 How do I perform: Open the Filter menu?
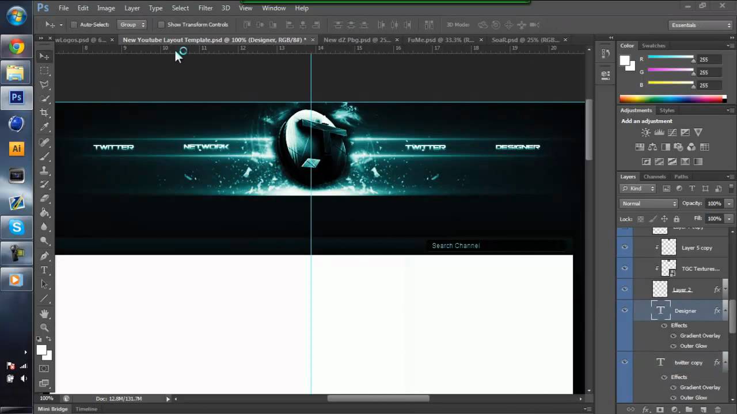click(x=205, y=8)
